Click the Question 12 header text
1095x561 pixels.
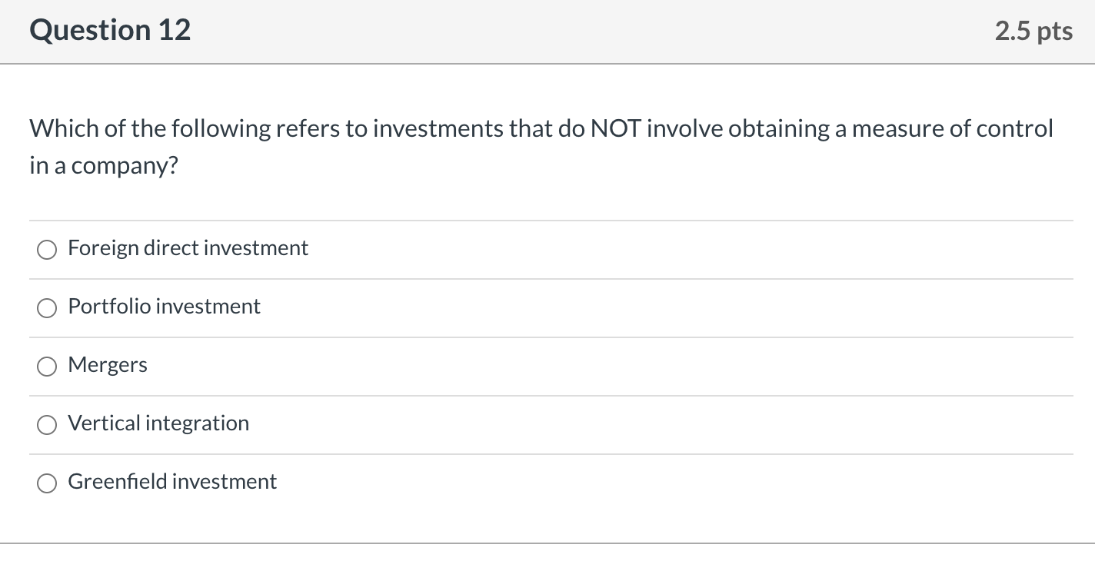coord(110,31)
